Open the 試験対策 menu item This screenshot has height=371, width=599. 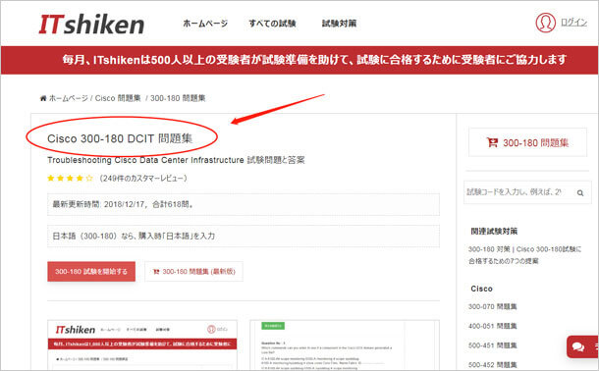339,24
